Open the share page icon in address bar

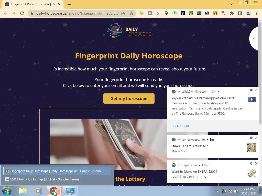(x=123, y=13)
